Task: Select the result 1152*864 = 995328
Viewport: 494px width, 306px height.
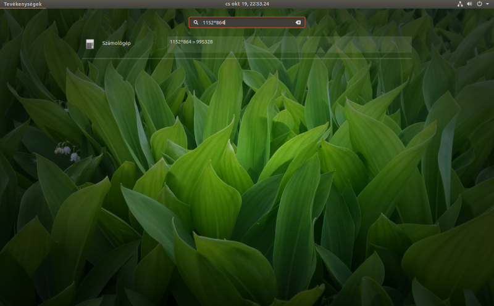Action: click(x=289, y=44)
